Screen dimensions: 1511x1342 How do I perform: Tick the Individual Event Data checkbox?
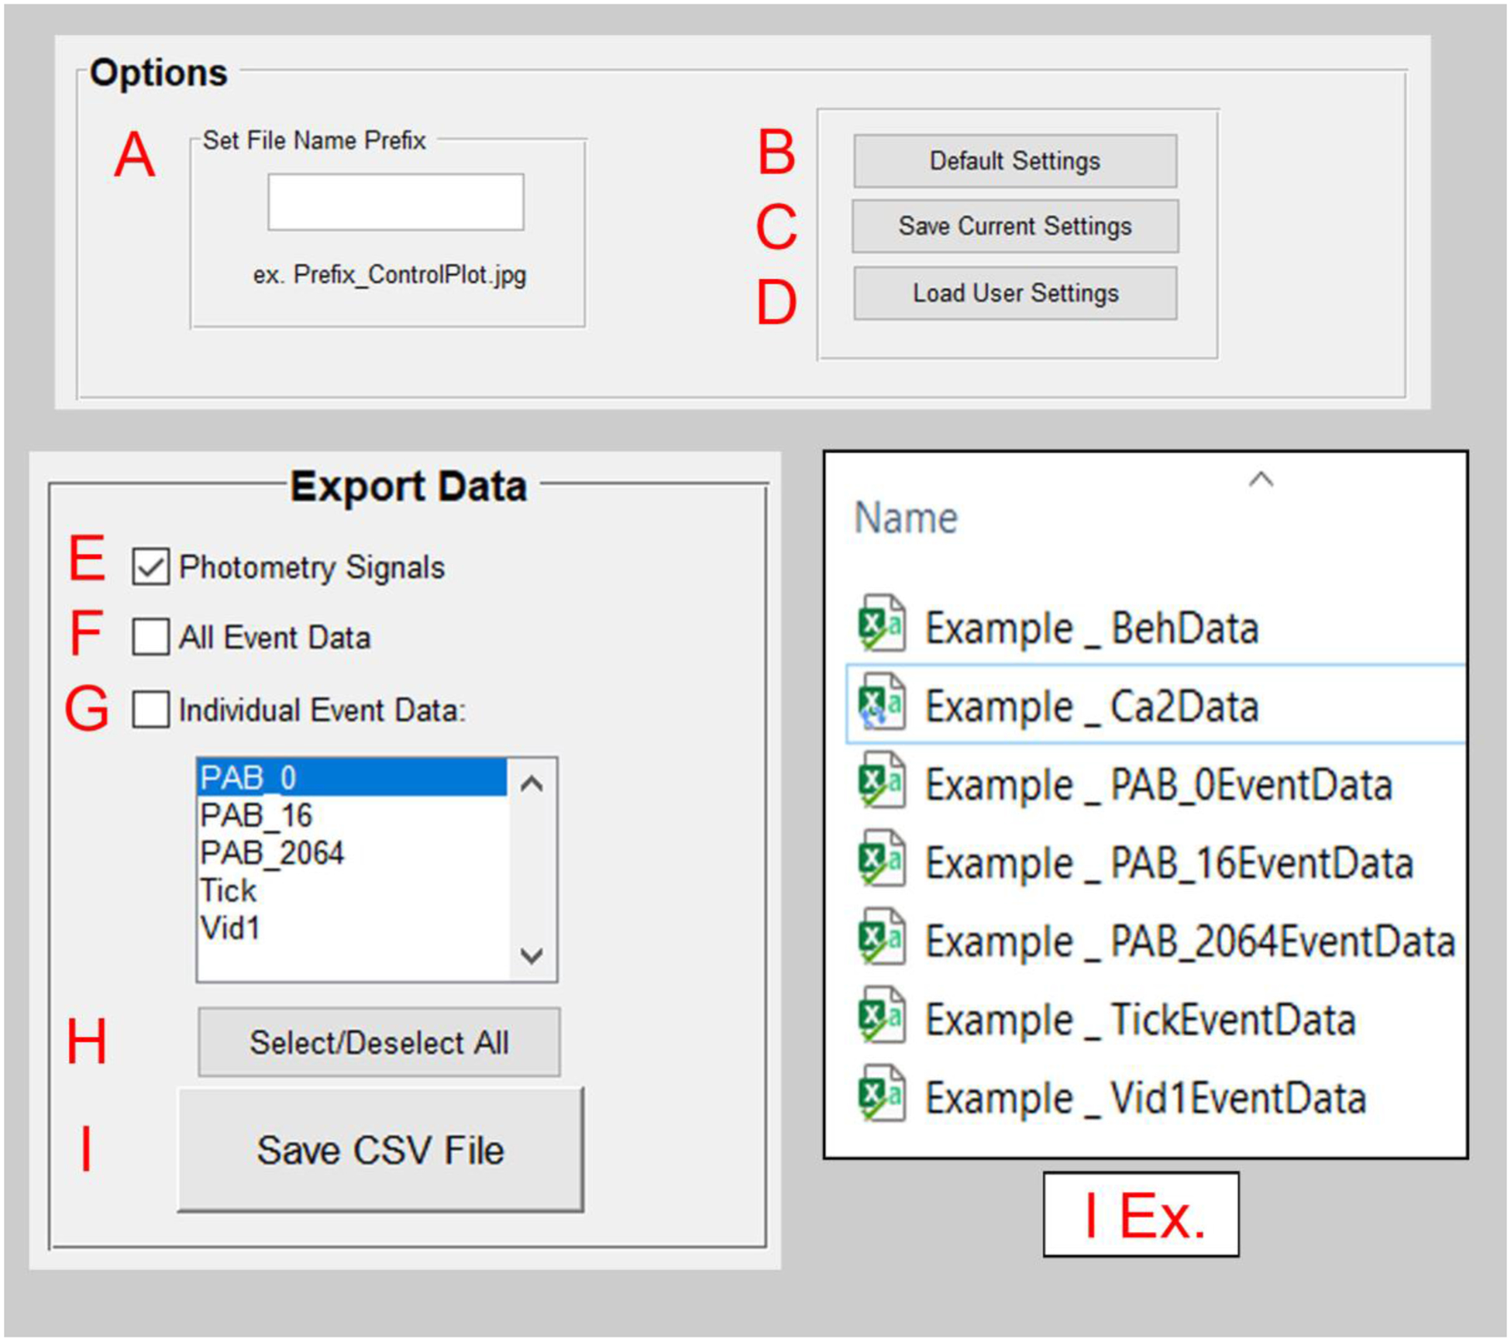tap(150, 709)
